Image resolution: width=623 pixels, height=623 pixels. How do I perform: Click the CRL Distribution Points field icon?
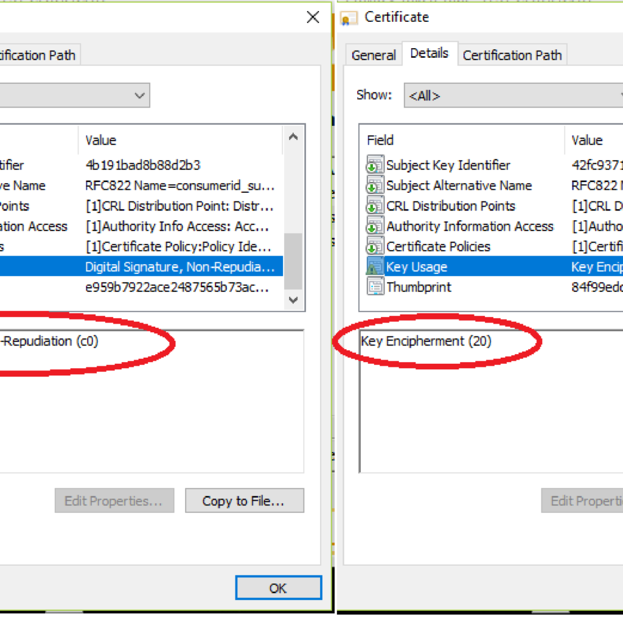[x=375, y=206]
